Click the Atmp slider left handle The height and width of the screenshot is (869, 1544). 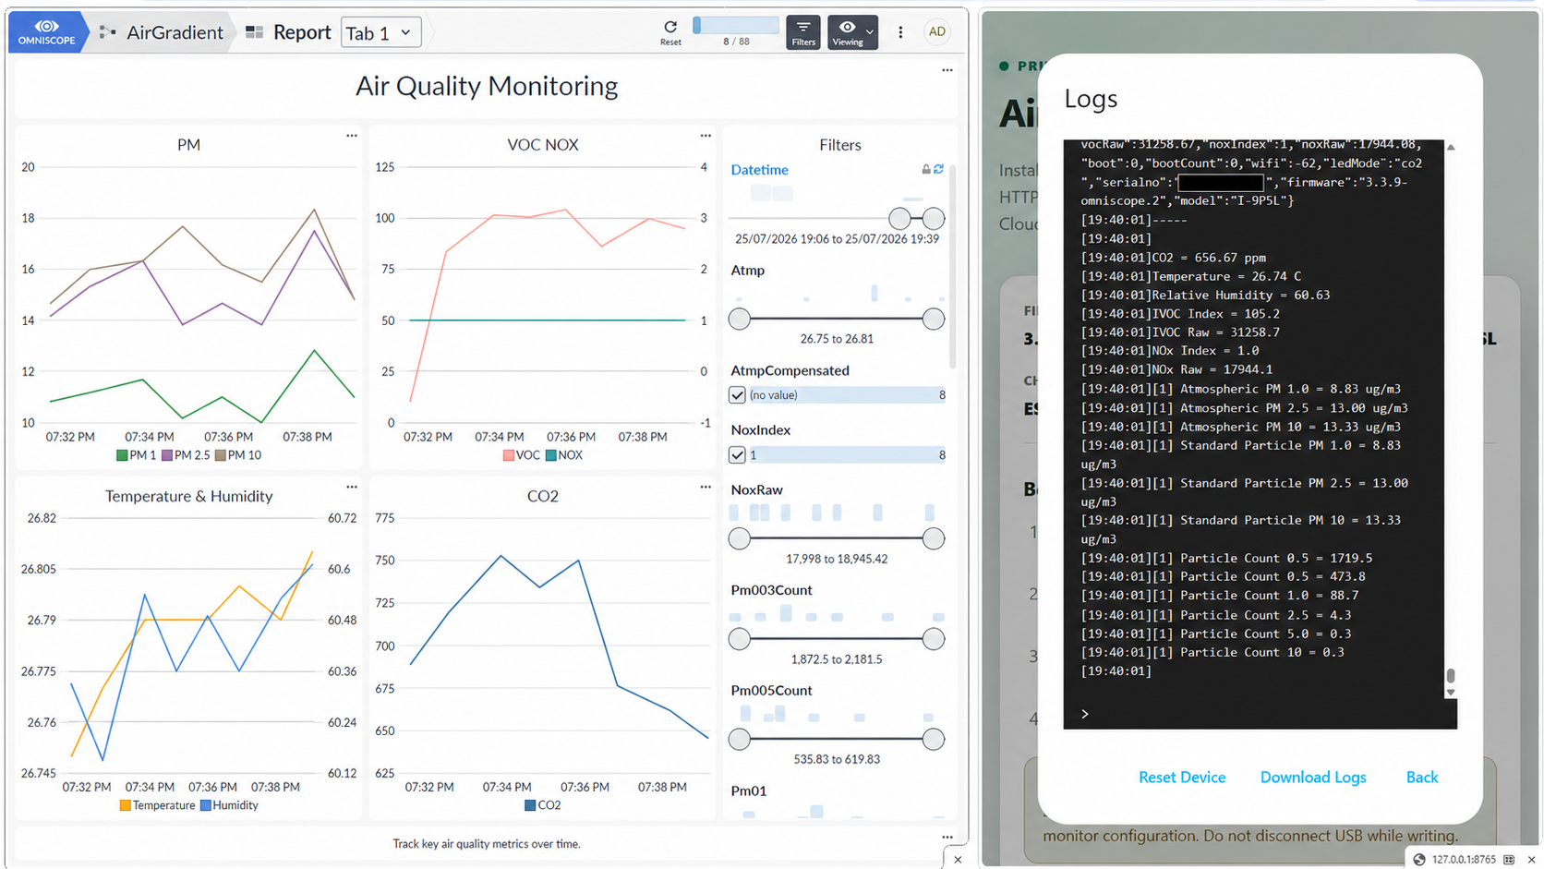point(740,320)
